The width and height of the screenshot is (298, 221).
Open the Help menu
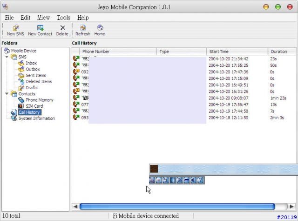pyautogui.click(x=83, y=18)
